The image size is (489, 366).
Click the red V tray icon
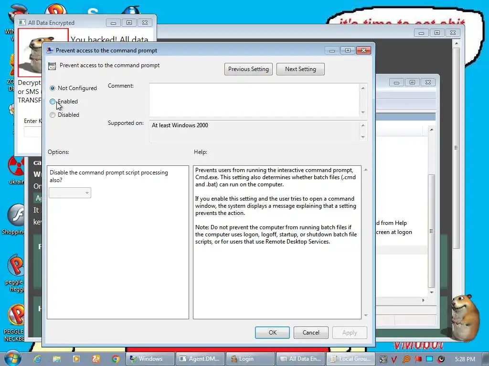[x=394, y=359]
